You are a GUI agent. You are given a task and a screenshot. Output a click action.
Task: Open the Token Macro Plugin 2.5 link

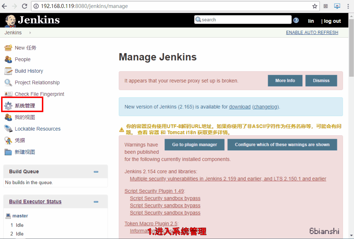point(151,223)
